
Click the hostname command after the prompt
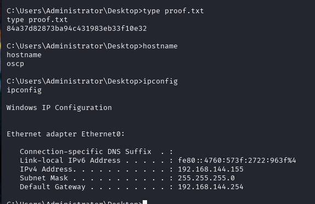click(160, 46)
